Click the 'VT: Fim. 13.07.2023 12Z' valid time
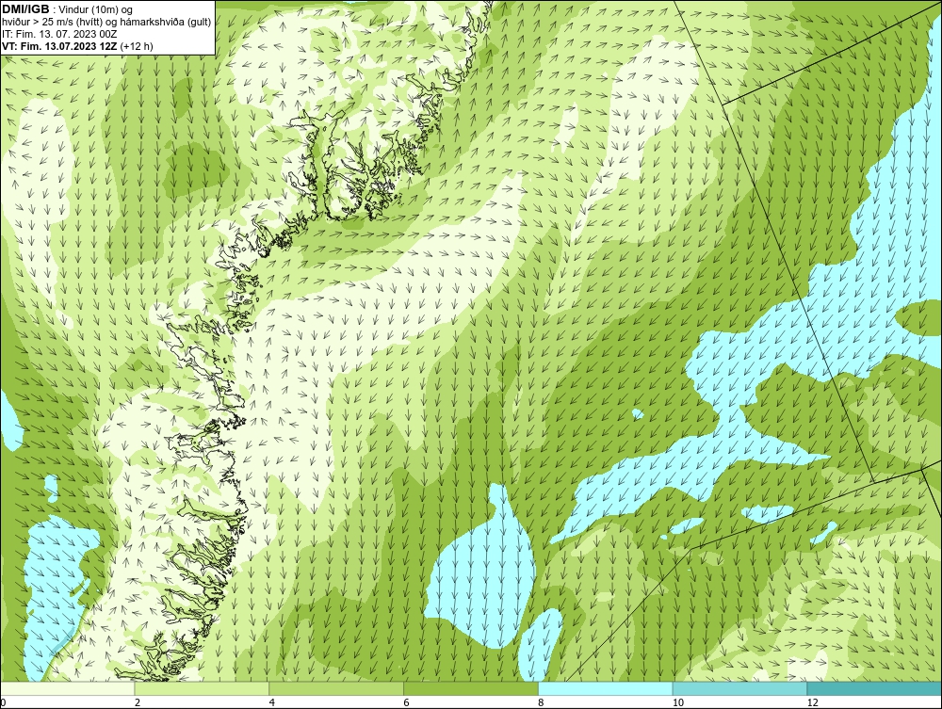Screen dimensions: 942x709 tap(60, 45)
